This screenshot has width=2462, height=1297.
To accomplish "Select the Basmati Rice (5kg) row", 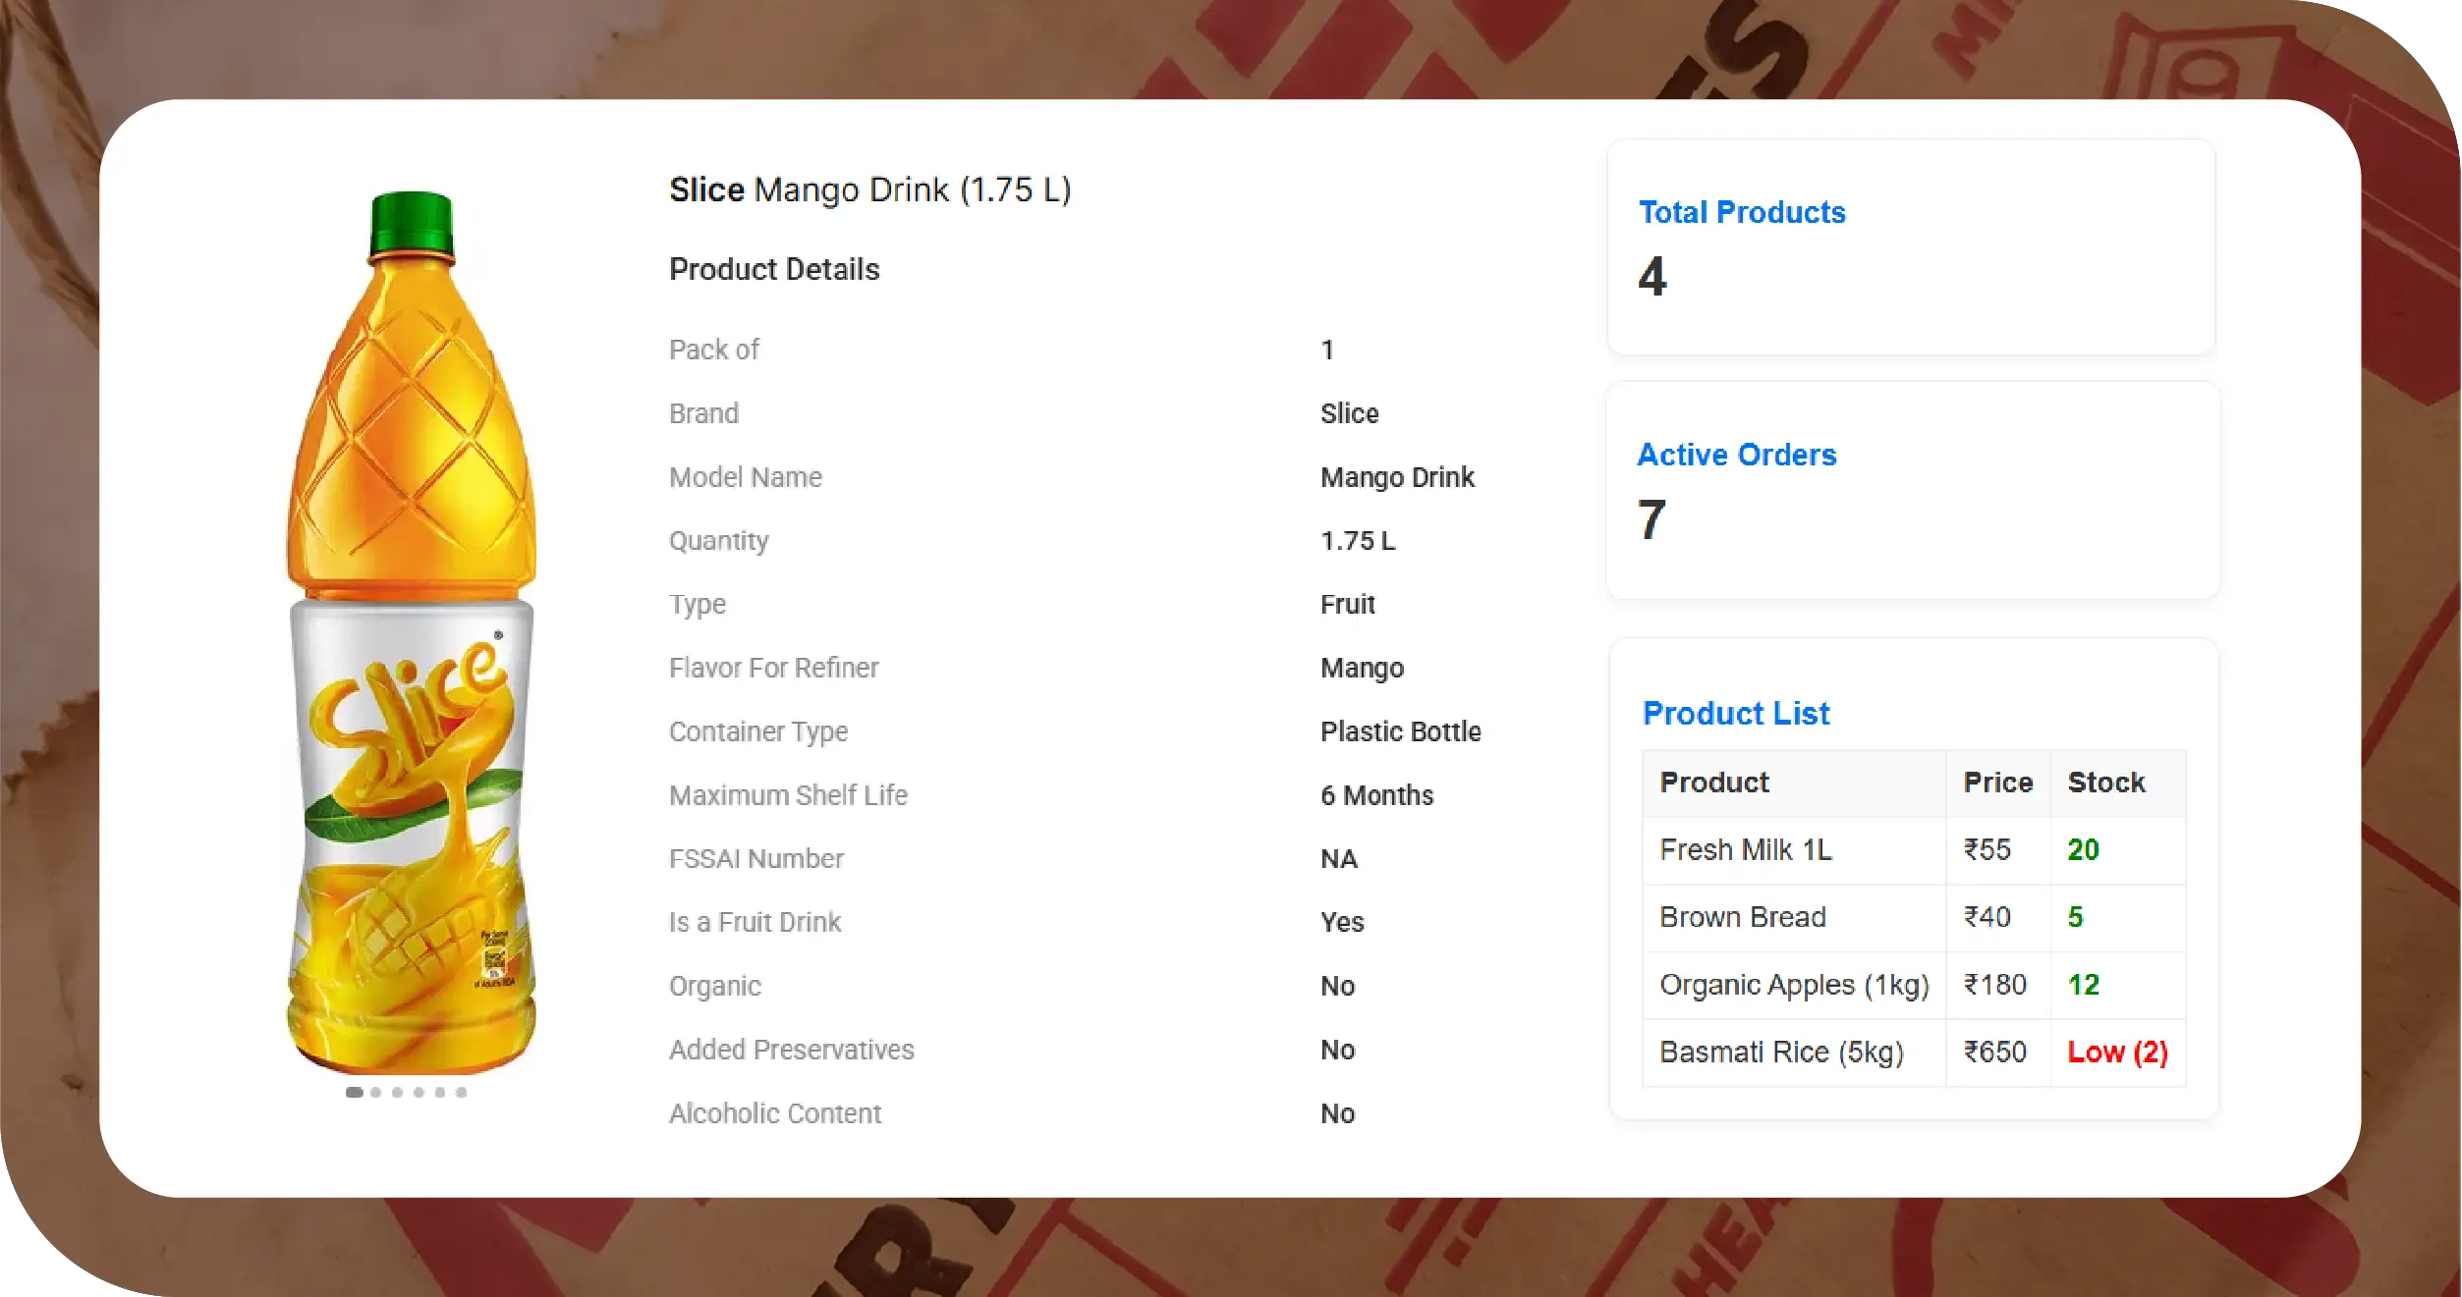I will [1781, 1053].
